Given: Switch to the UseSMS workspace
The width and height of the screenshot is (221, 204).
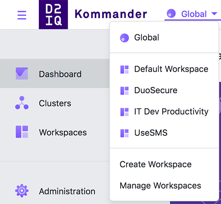Looking at the screenshot, I should (x=164, y=133).
